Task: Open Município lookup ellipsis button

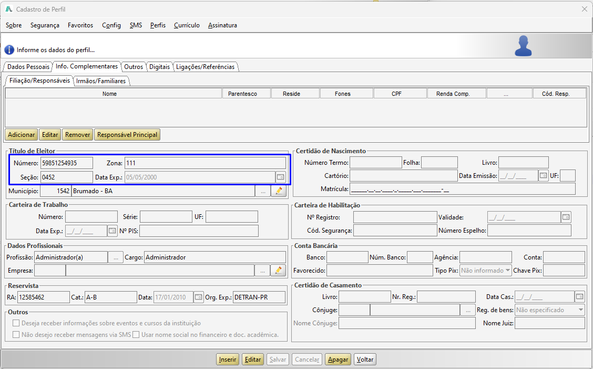Action: point(263,191)
